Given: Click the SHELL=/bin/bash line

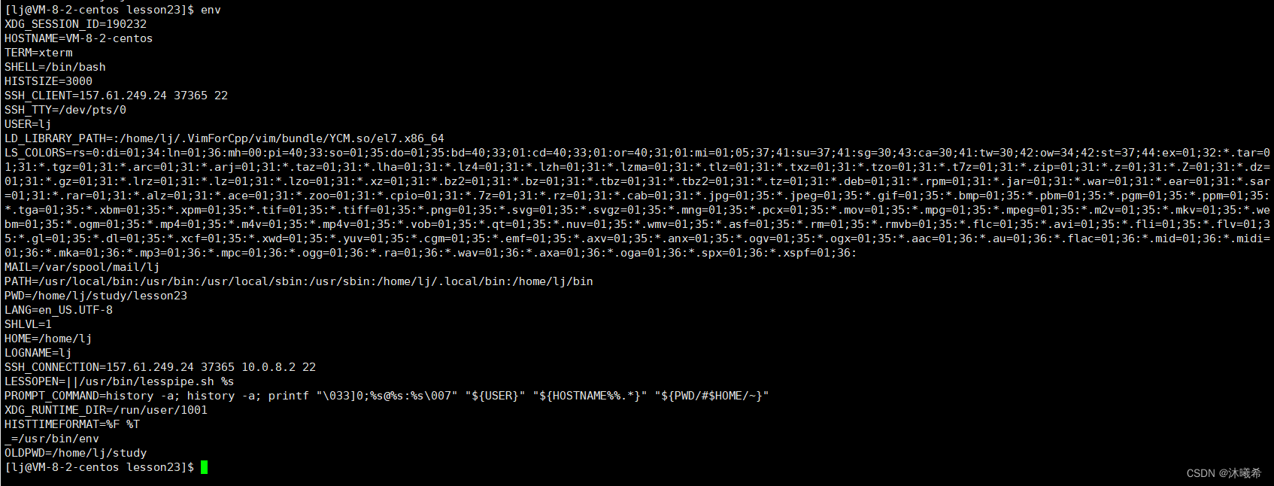Looking at the screenshot, I should (55, 67).
